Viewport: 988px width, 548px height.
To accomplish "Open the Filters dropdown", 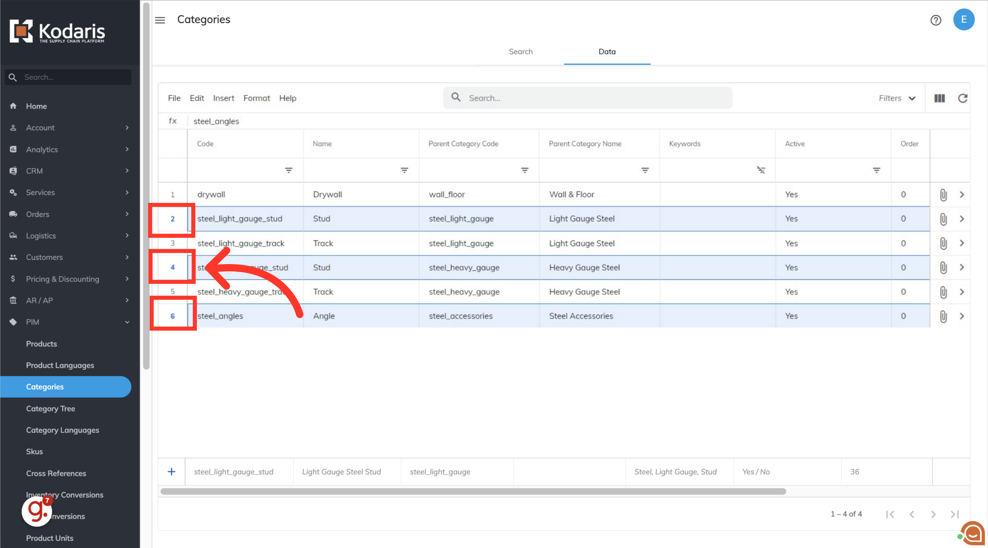I will coord(897,98).
